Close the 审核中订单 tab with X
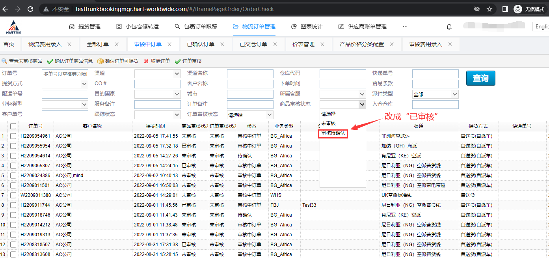The image size is (549, 258). click(170, 44)
